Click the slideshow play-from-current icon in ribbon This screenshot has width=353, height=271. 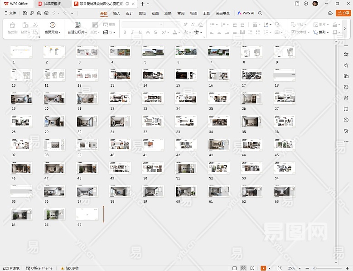point(53,25)
